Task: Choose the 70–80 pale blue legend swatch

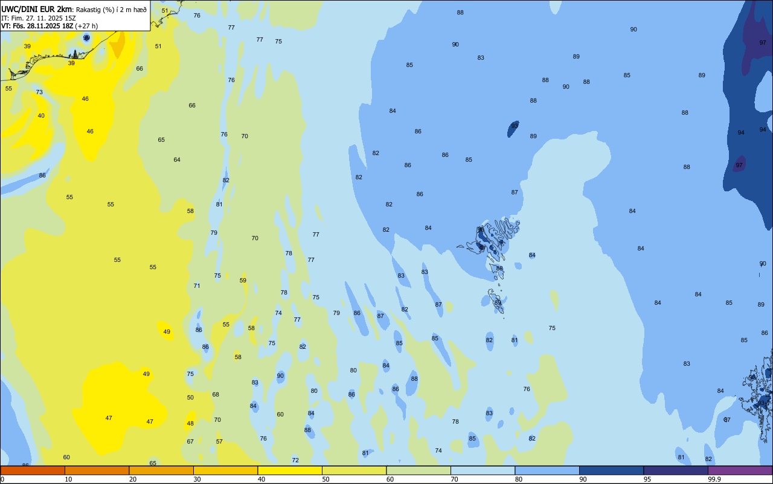Action: tap(483, 470)
